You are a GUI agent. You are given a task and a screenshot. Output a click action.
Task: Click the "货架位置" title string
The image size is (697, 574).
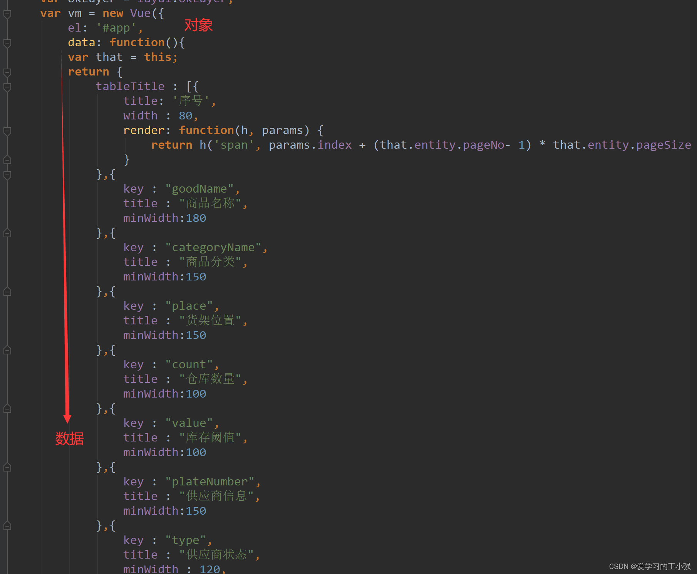click(210, 321)
